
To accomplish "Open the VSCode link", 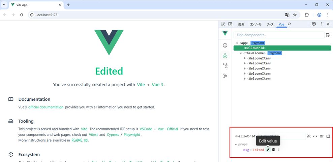I will click(146, 129).
